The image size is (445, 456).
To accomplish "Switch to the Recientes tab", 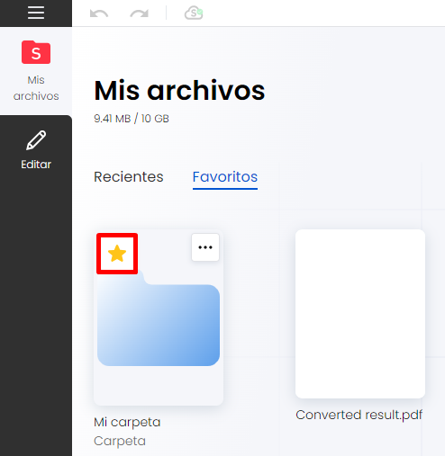I will 129,176.
